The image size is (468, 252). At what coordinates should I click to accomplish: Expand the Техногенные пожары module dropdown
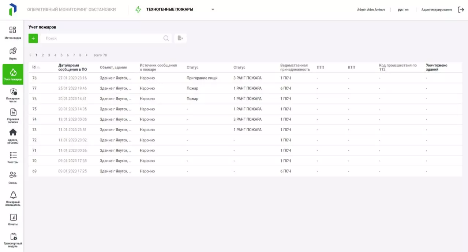pos(213,10)
